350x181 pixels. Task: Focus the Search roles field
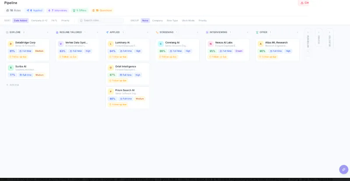(x=101, y=21)
